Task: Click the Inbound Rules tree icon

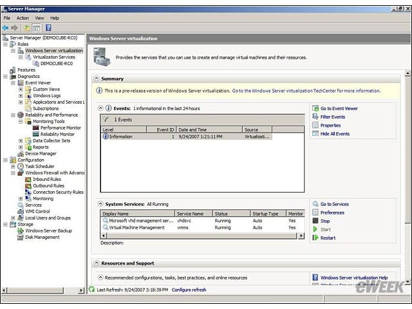Action: (x=28, y=179)
